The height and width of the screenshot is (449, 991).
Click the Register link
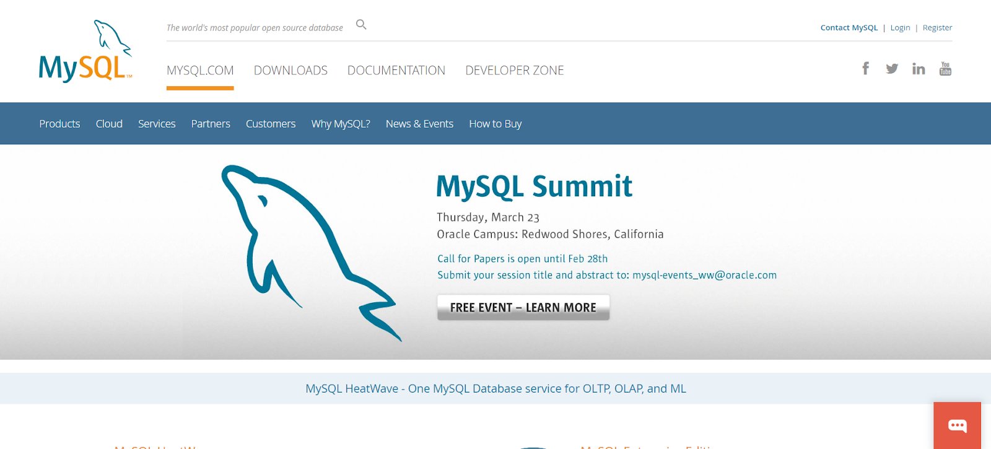click(x=937, y=28)
